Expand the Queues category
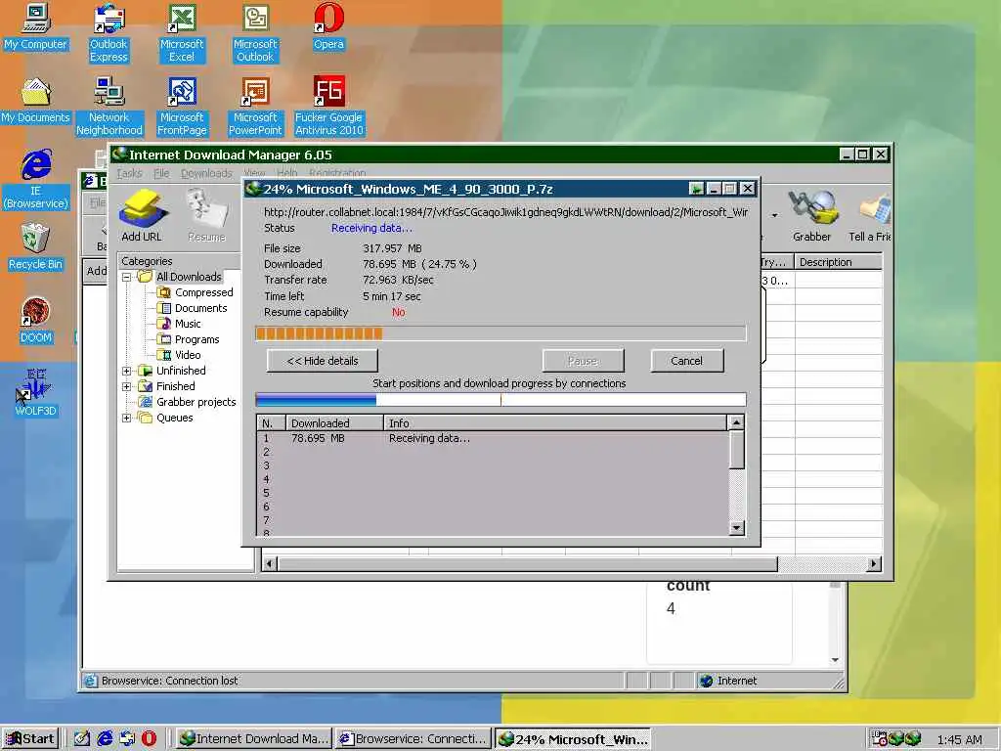Viewport: 1001px width, 751px height. (x=126, y=418)
